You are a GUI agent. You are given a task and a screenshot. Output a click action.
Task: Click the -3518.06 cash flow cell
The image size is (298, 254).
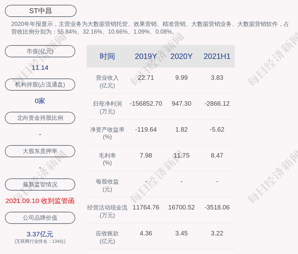(x=217, y=207)
